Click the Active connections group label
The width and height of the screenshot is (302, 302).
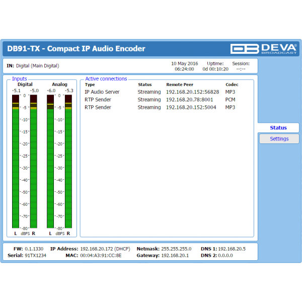pos(106,79)
